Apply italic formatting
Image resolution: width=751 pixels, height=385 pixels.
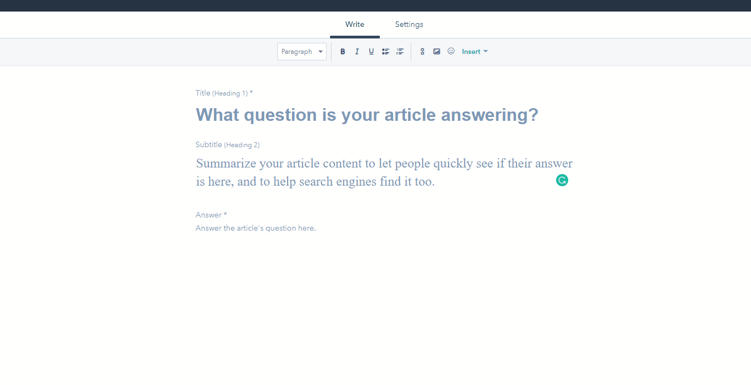(x=357, y=52)
